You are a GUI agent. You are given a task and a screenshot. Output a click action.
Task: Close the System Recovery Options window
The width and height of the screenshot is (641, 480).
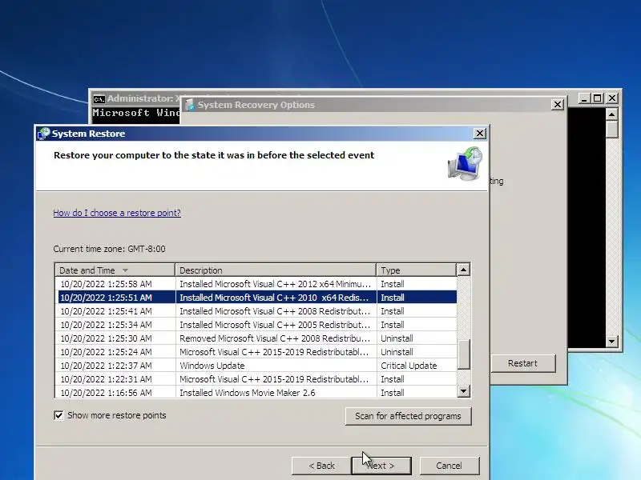pos(557,105)
